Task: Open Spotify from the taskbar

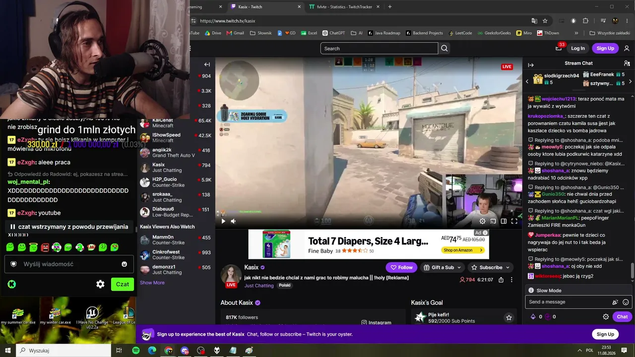Action: pos(136,351)
